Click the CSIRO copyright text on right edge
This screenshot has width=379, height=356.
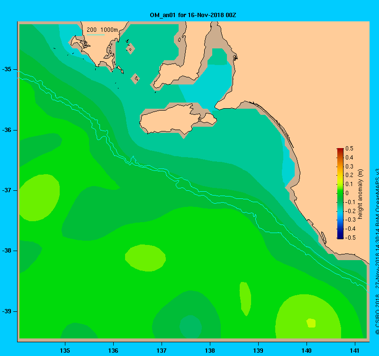tap(377, 252)
